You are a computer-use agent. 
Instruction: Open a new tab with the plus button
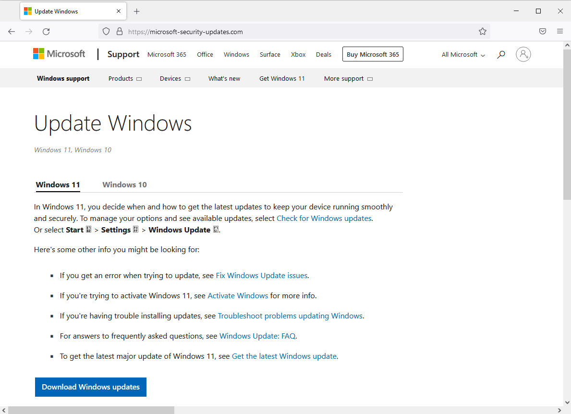pyautogui.click(x=136, y=12)
